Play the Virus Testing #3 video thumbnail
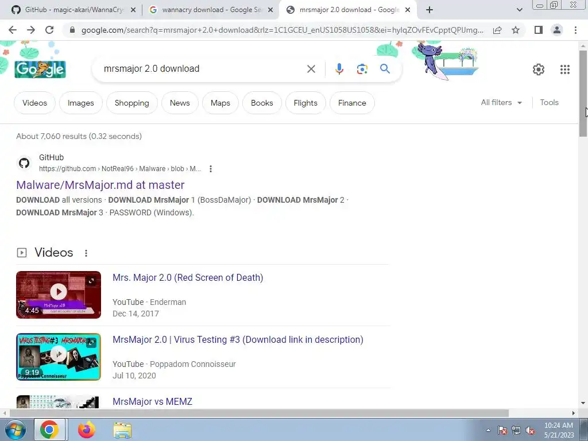Screen dimensions: 588x441 59,357
